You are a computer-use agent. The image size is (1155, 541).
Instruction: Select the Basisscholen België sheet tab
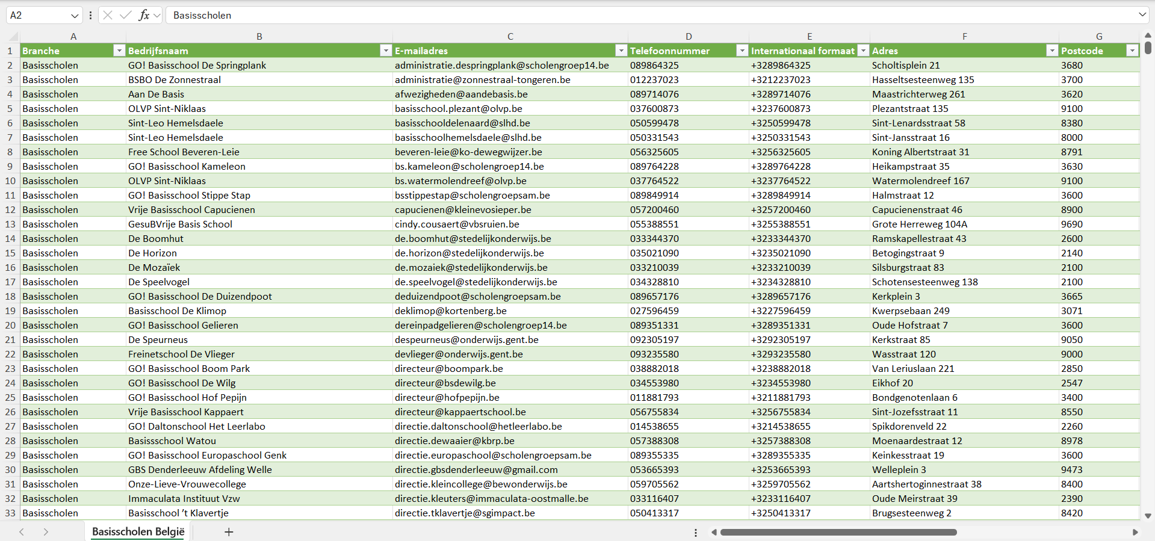click(138, 532)
